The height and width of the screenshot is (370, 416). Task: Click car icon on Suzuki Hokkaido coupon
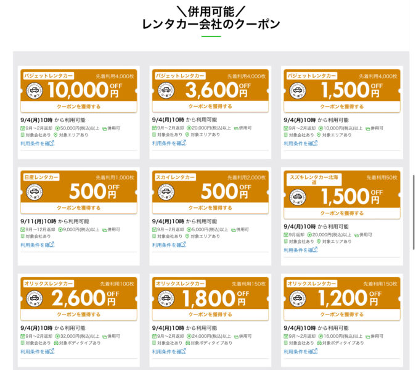(x=298, y=197)
